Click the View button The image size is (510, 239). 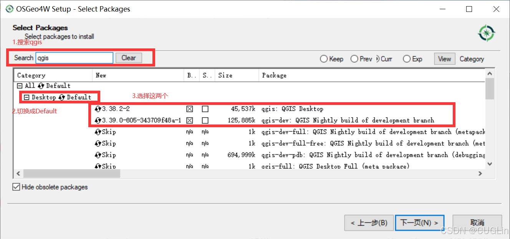(444, 59)
